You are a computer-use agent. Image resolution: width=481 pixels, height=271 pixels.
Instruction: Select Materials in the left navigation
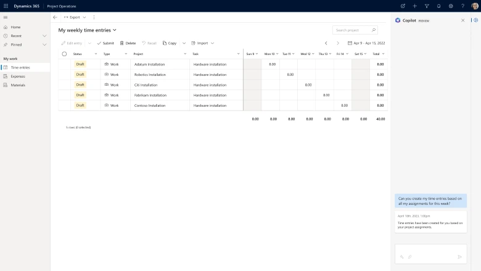[x=18, y=85]
